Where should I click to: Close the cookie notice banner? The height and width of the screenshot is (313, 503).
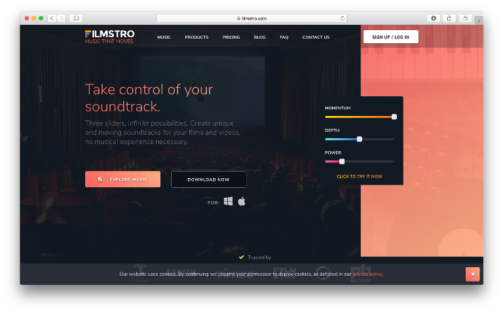472,274
